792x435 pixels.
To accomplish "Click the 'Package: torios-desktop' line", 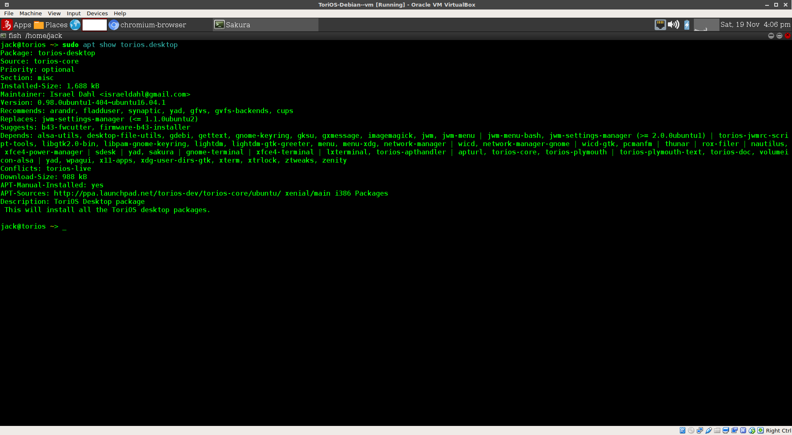I will tap(48, 53).
